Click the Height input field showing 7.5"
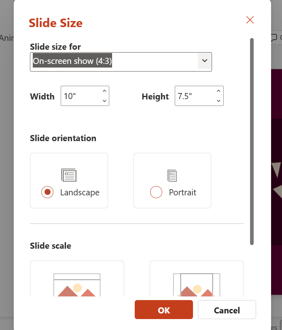 (199, 96)
